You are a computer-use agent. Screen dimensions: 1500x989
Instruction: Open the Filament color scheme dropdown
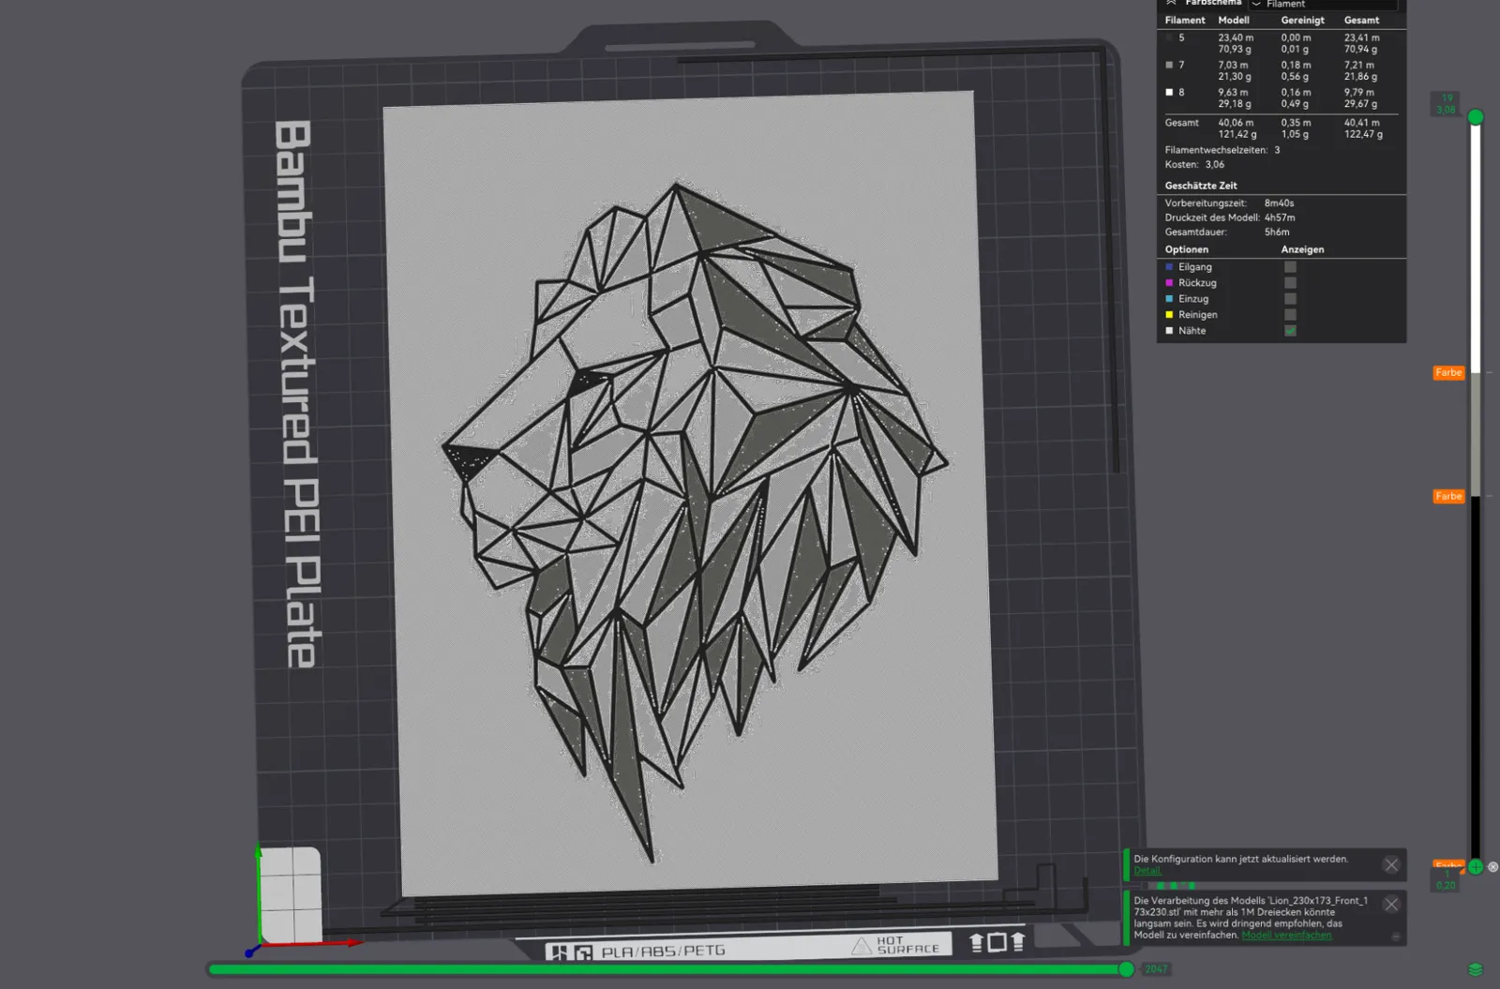1323,4
